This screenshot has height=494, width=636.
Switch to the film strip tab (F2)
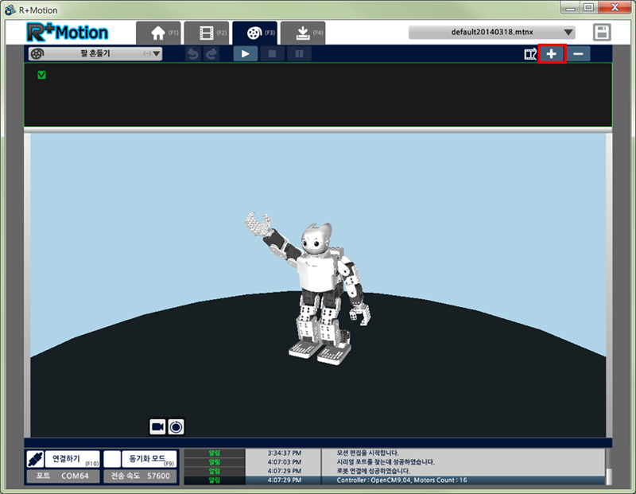point(207,33)
